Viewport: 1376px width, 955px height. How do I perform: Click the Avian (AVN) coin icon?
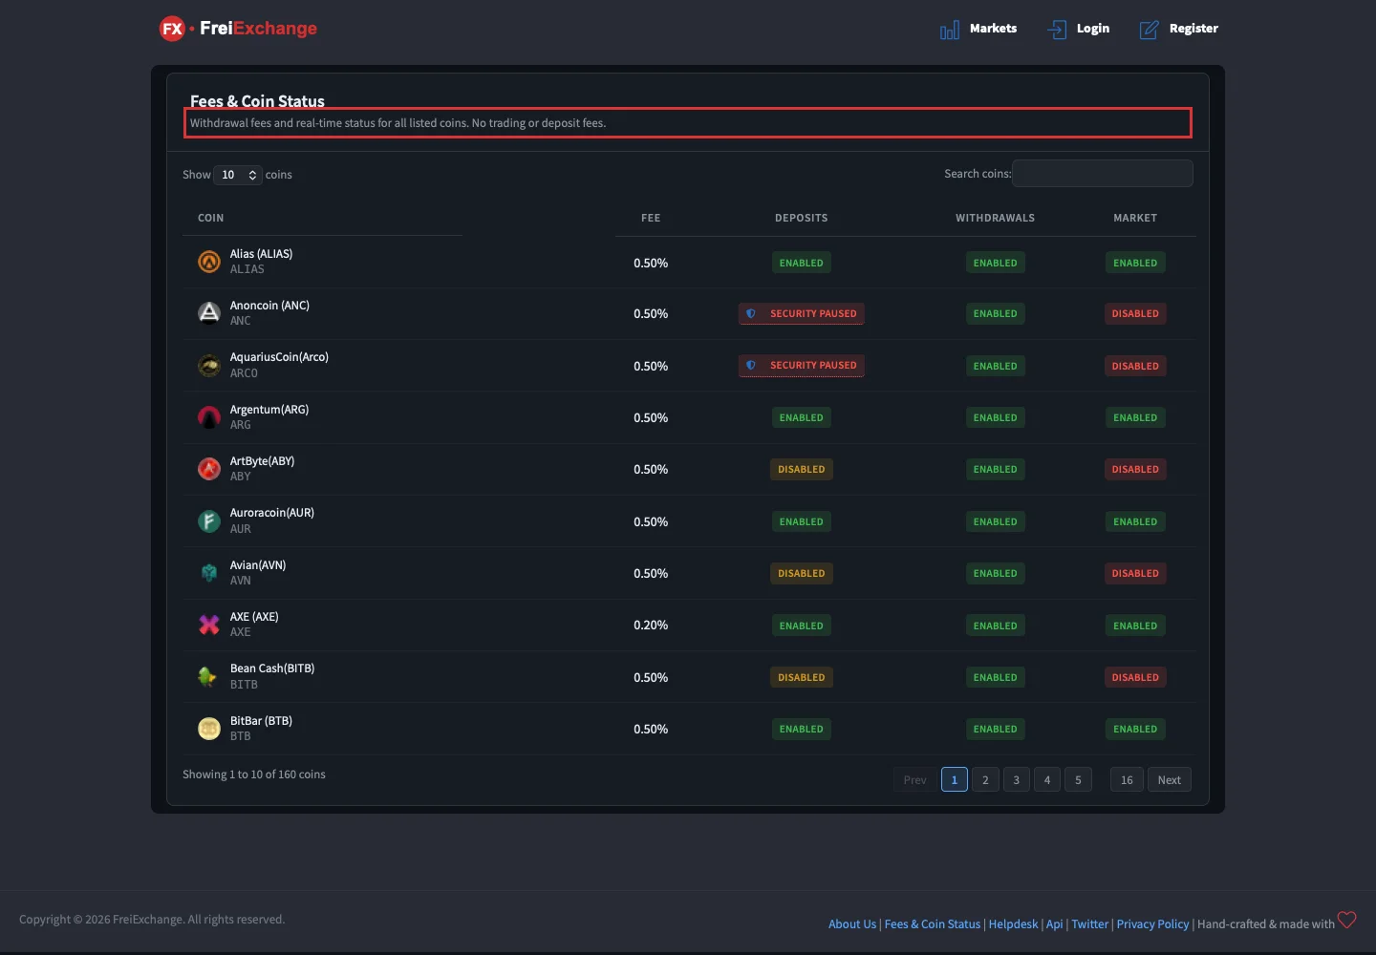tap(209, 573)
